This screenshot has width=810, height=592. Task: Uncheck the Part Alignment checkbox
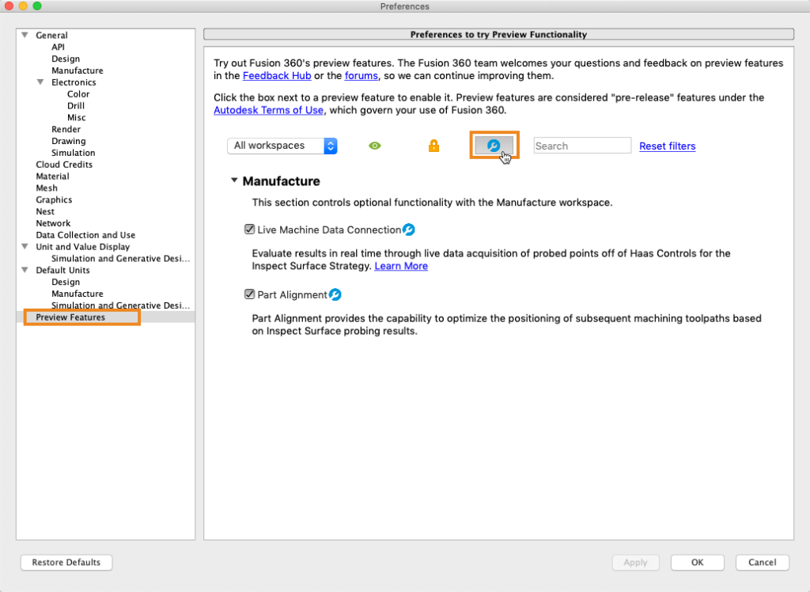coord(249,294)
